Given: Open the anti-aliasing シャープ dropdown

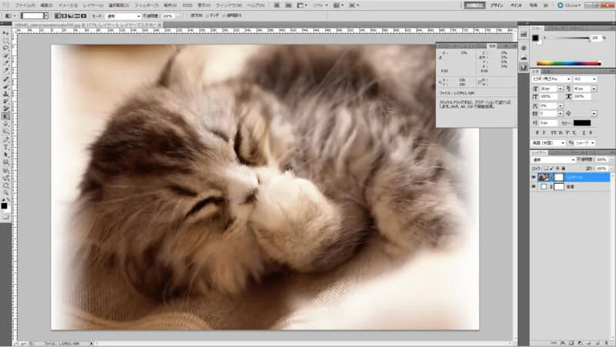Looking at the screenshot, I should 585,143.
